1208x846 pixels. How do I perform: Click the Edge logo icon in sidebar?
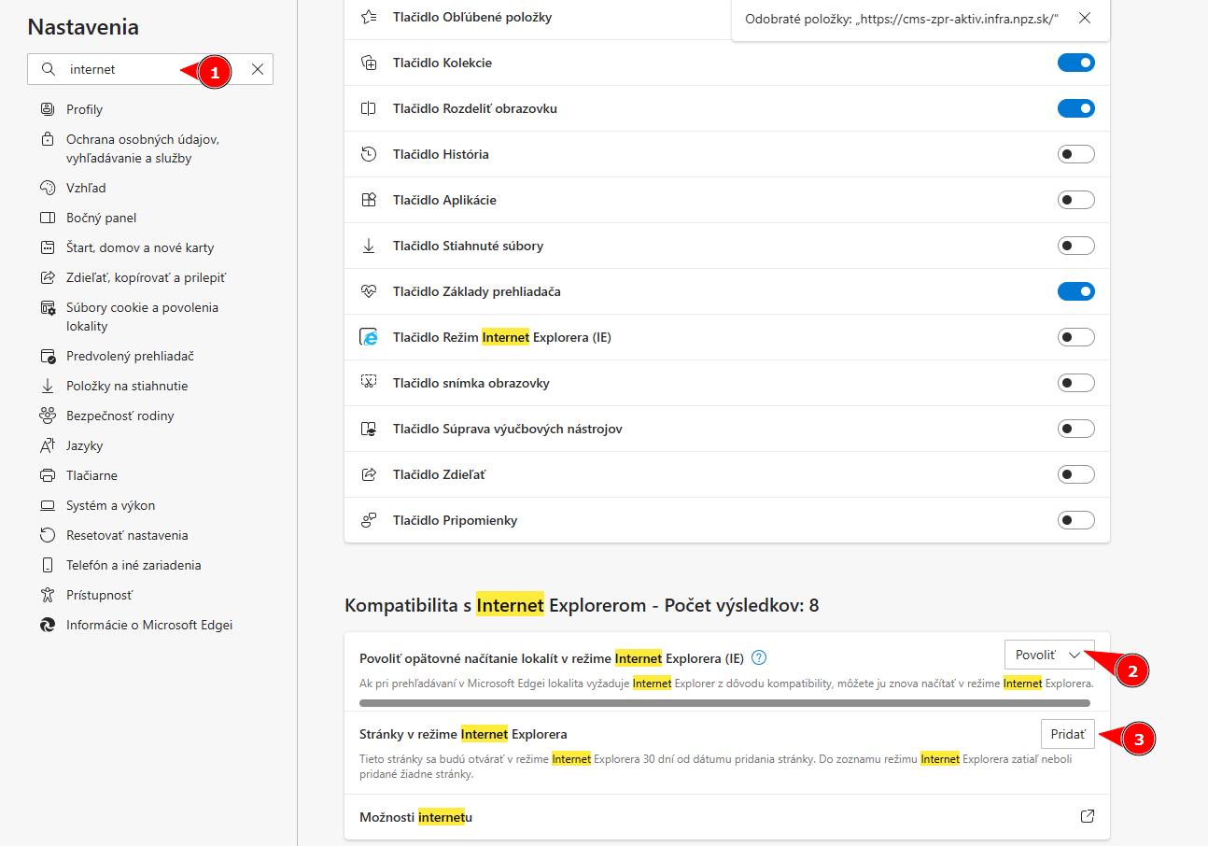tap(48, 625)
